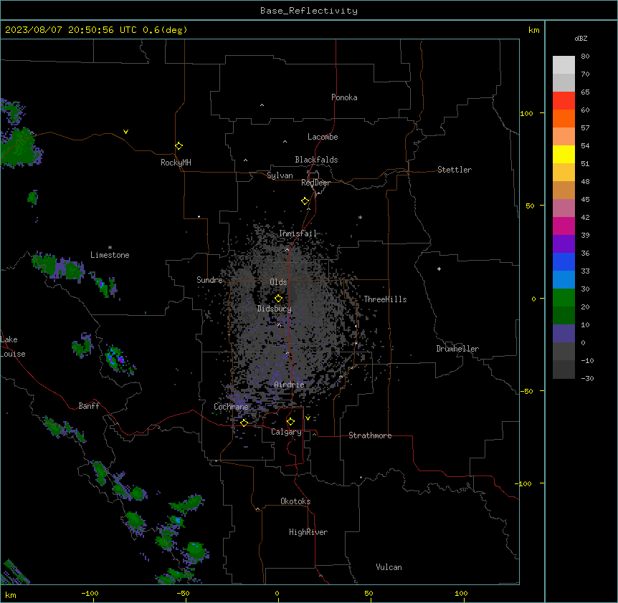618x603 pixels.
Task: Click the Ponoka city label
Action: [x=344, y=97]
